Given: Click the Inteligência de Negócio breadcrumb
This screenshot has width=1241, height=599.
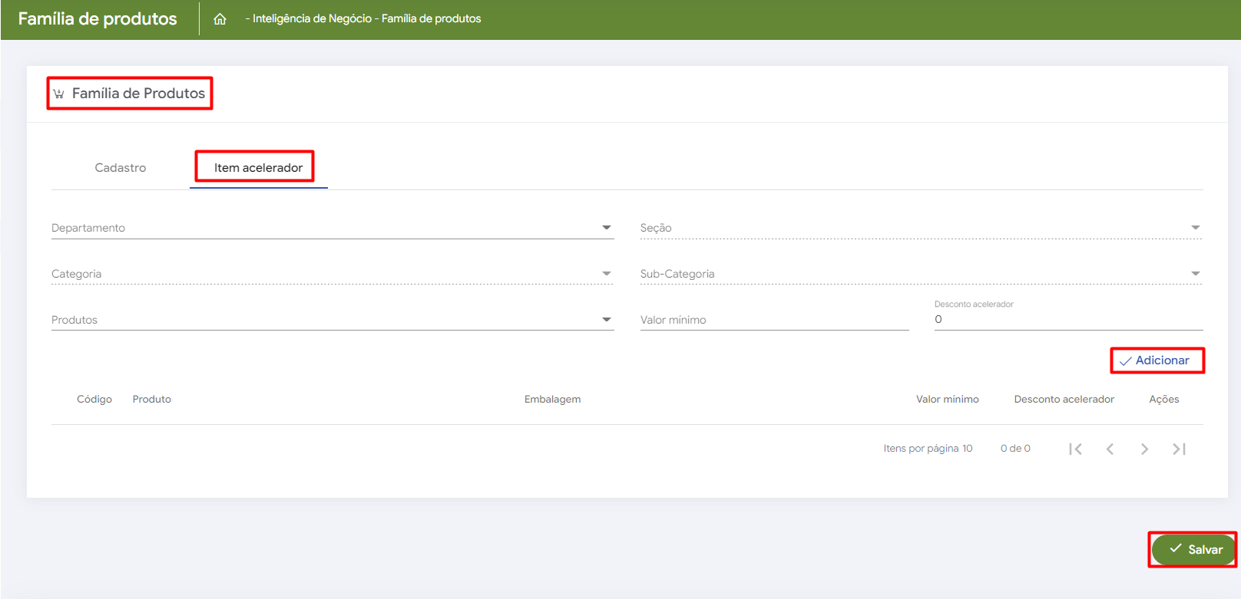Looking at the screenshot, I should pos(312,18).
